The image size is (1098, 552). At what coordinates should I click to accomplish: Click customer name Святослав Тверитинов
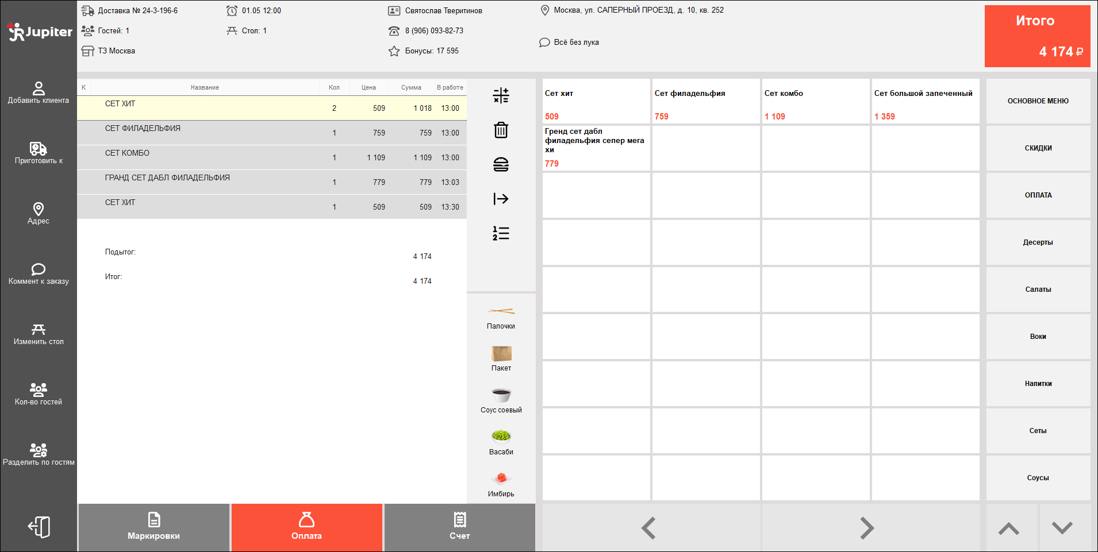click(x=443, y=10)
